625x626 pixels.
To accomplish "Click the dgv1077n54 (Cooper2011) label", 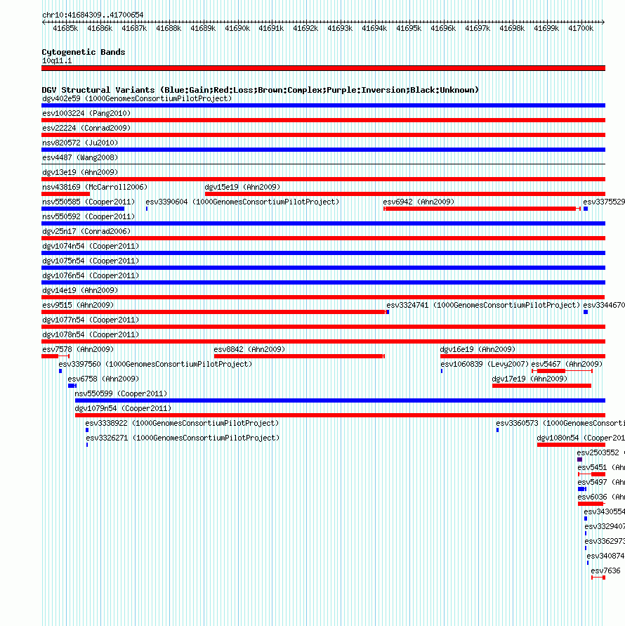I will coord(91,320).
